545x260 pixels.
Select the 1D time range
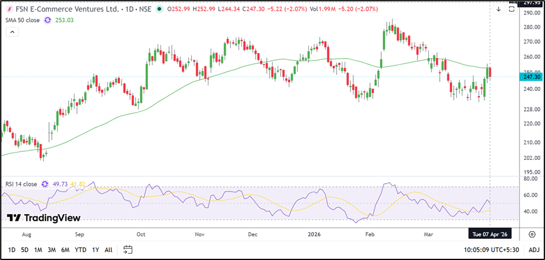point(11,250)
